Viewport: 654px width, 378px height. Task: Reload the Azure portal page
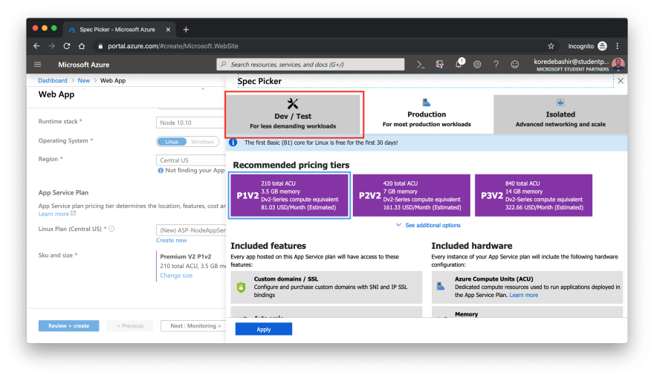pyautogui.click(x=67, y=46)
